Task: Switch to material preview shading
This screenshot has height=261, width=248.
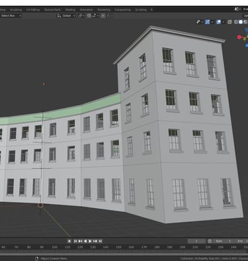Action: click(x=245, y=22)
